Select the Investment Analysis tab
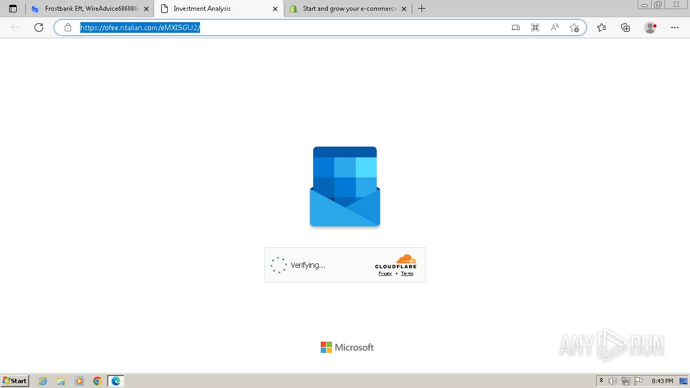690x388 pixels. coord(218,9)
